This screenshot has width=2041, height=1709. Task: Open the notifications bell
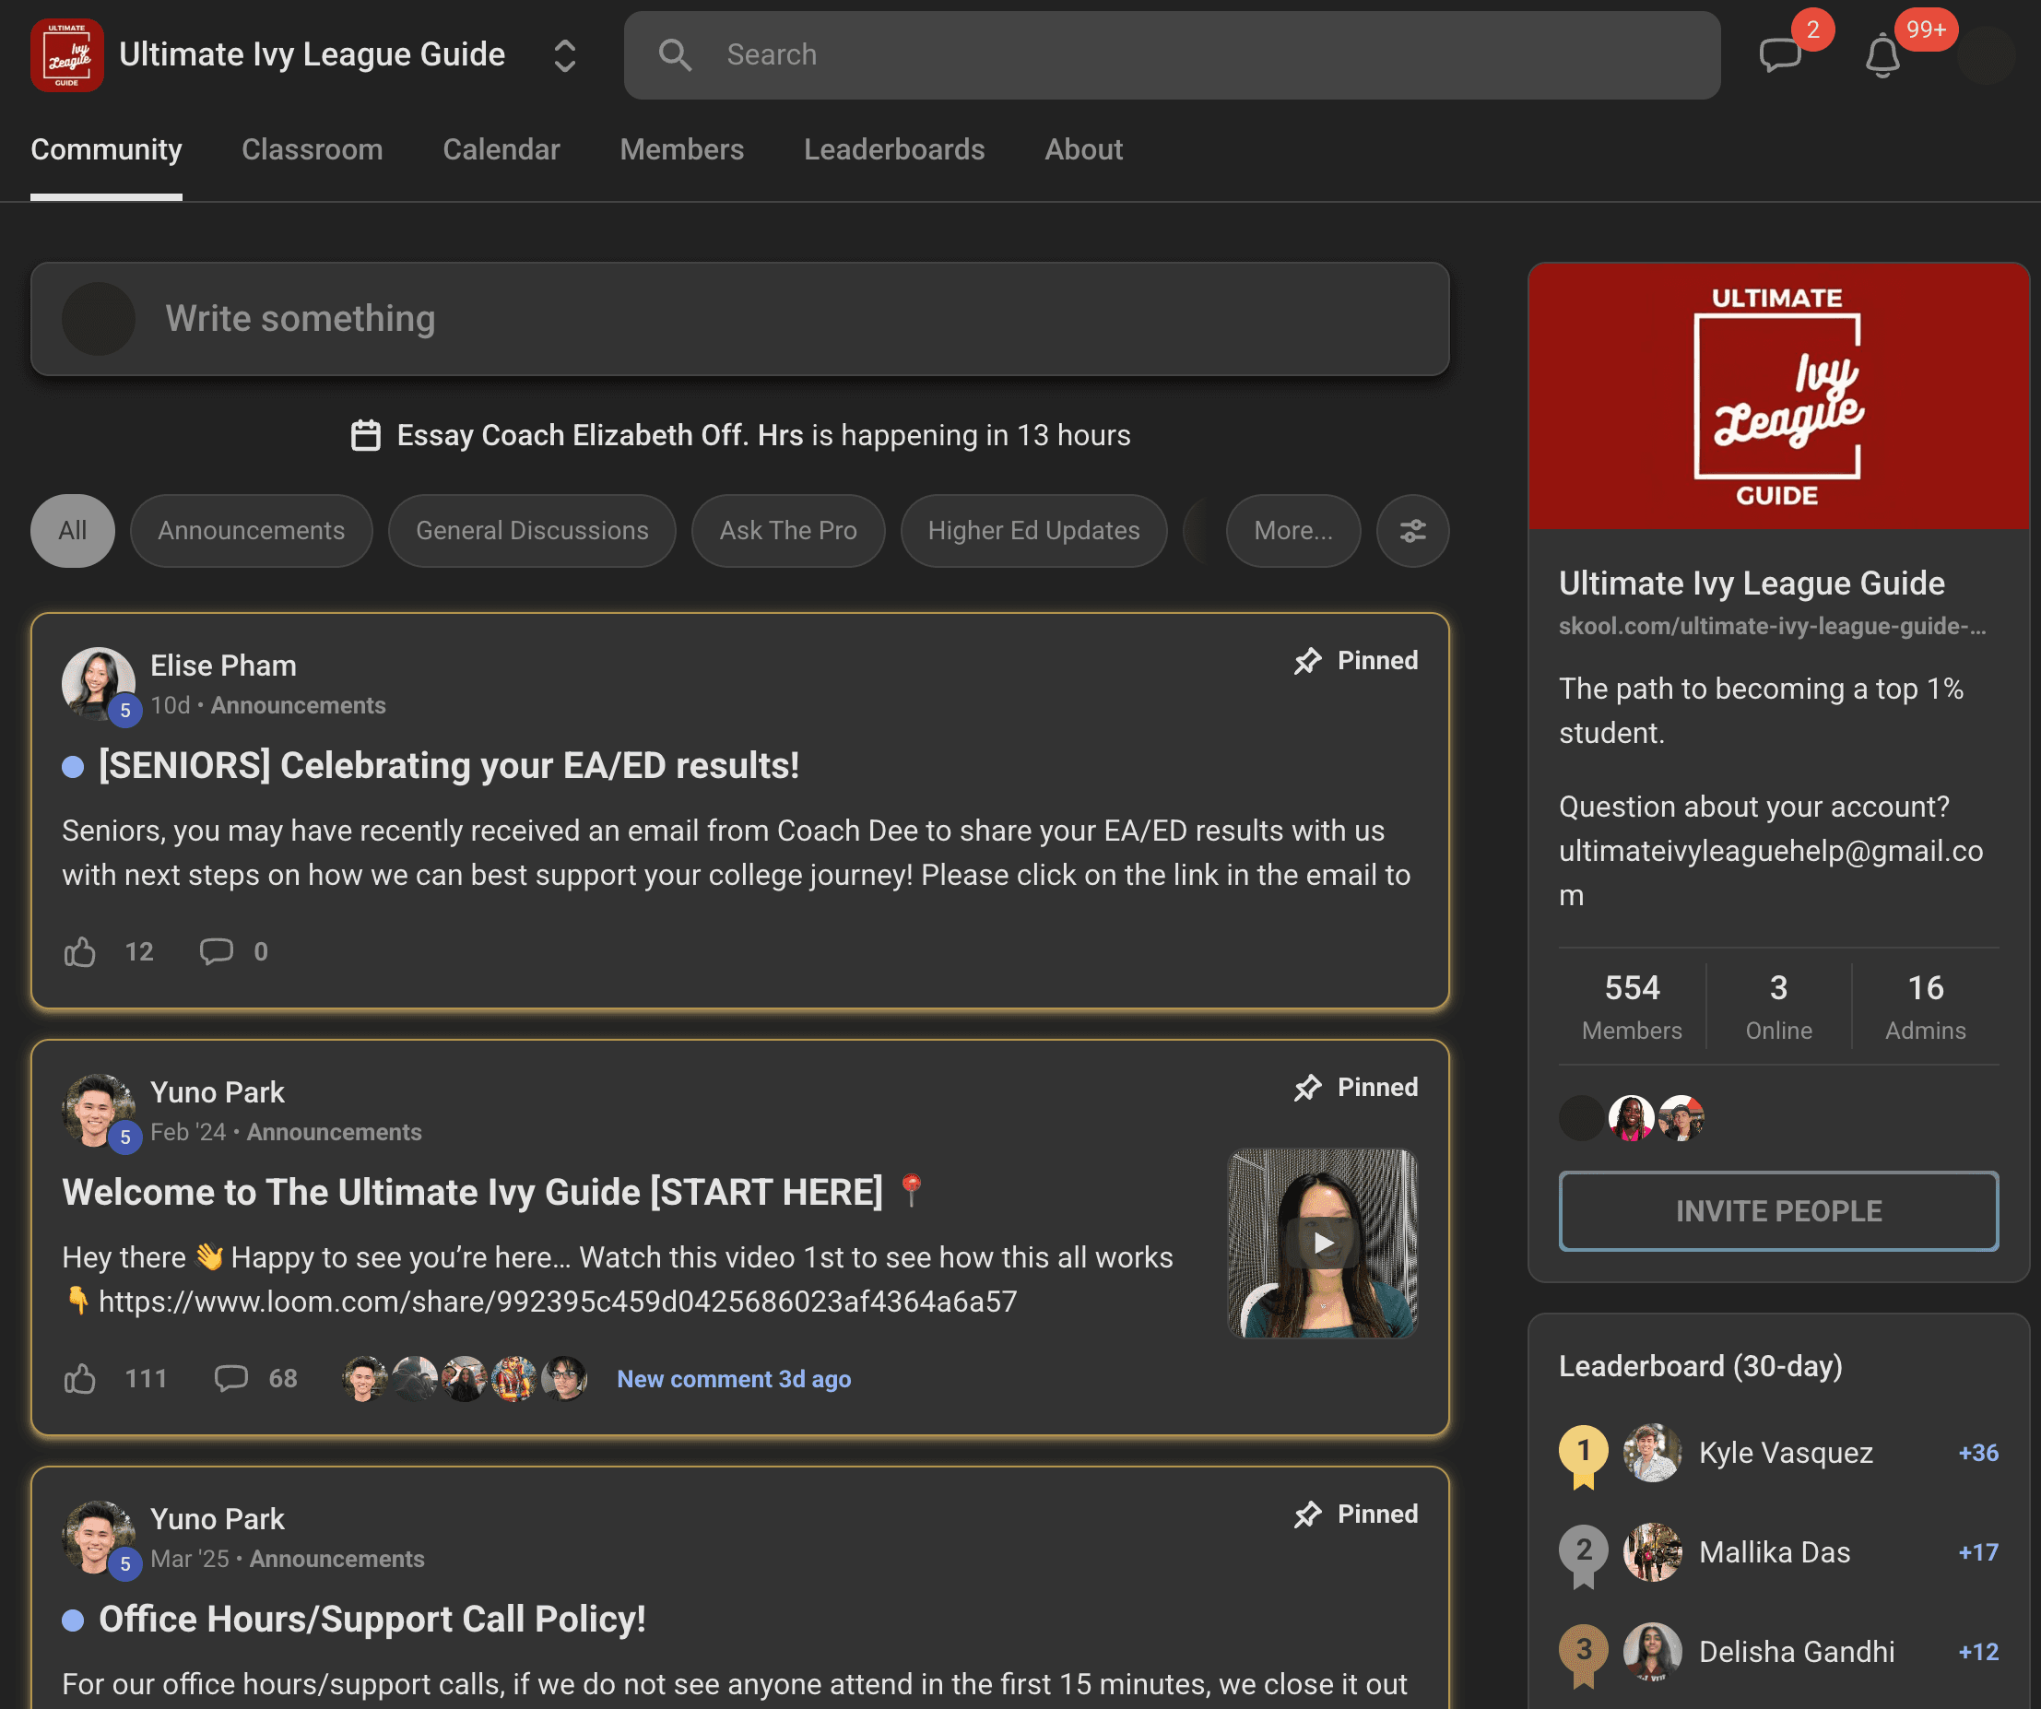[x=1882, y=55]
